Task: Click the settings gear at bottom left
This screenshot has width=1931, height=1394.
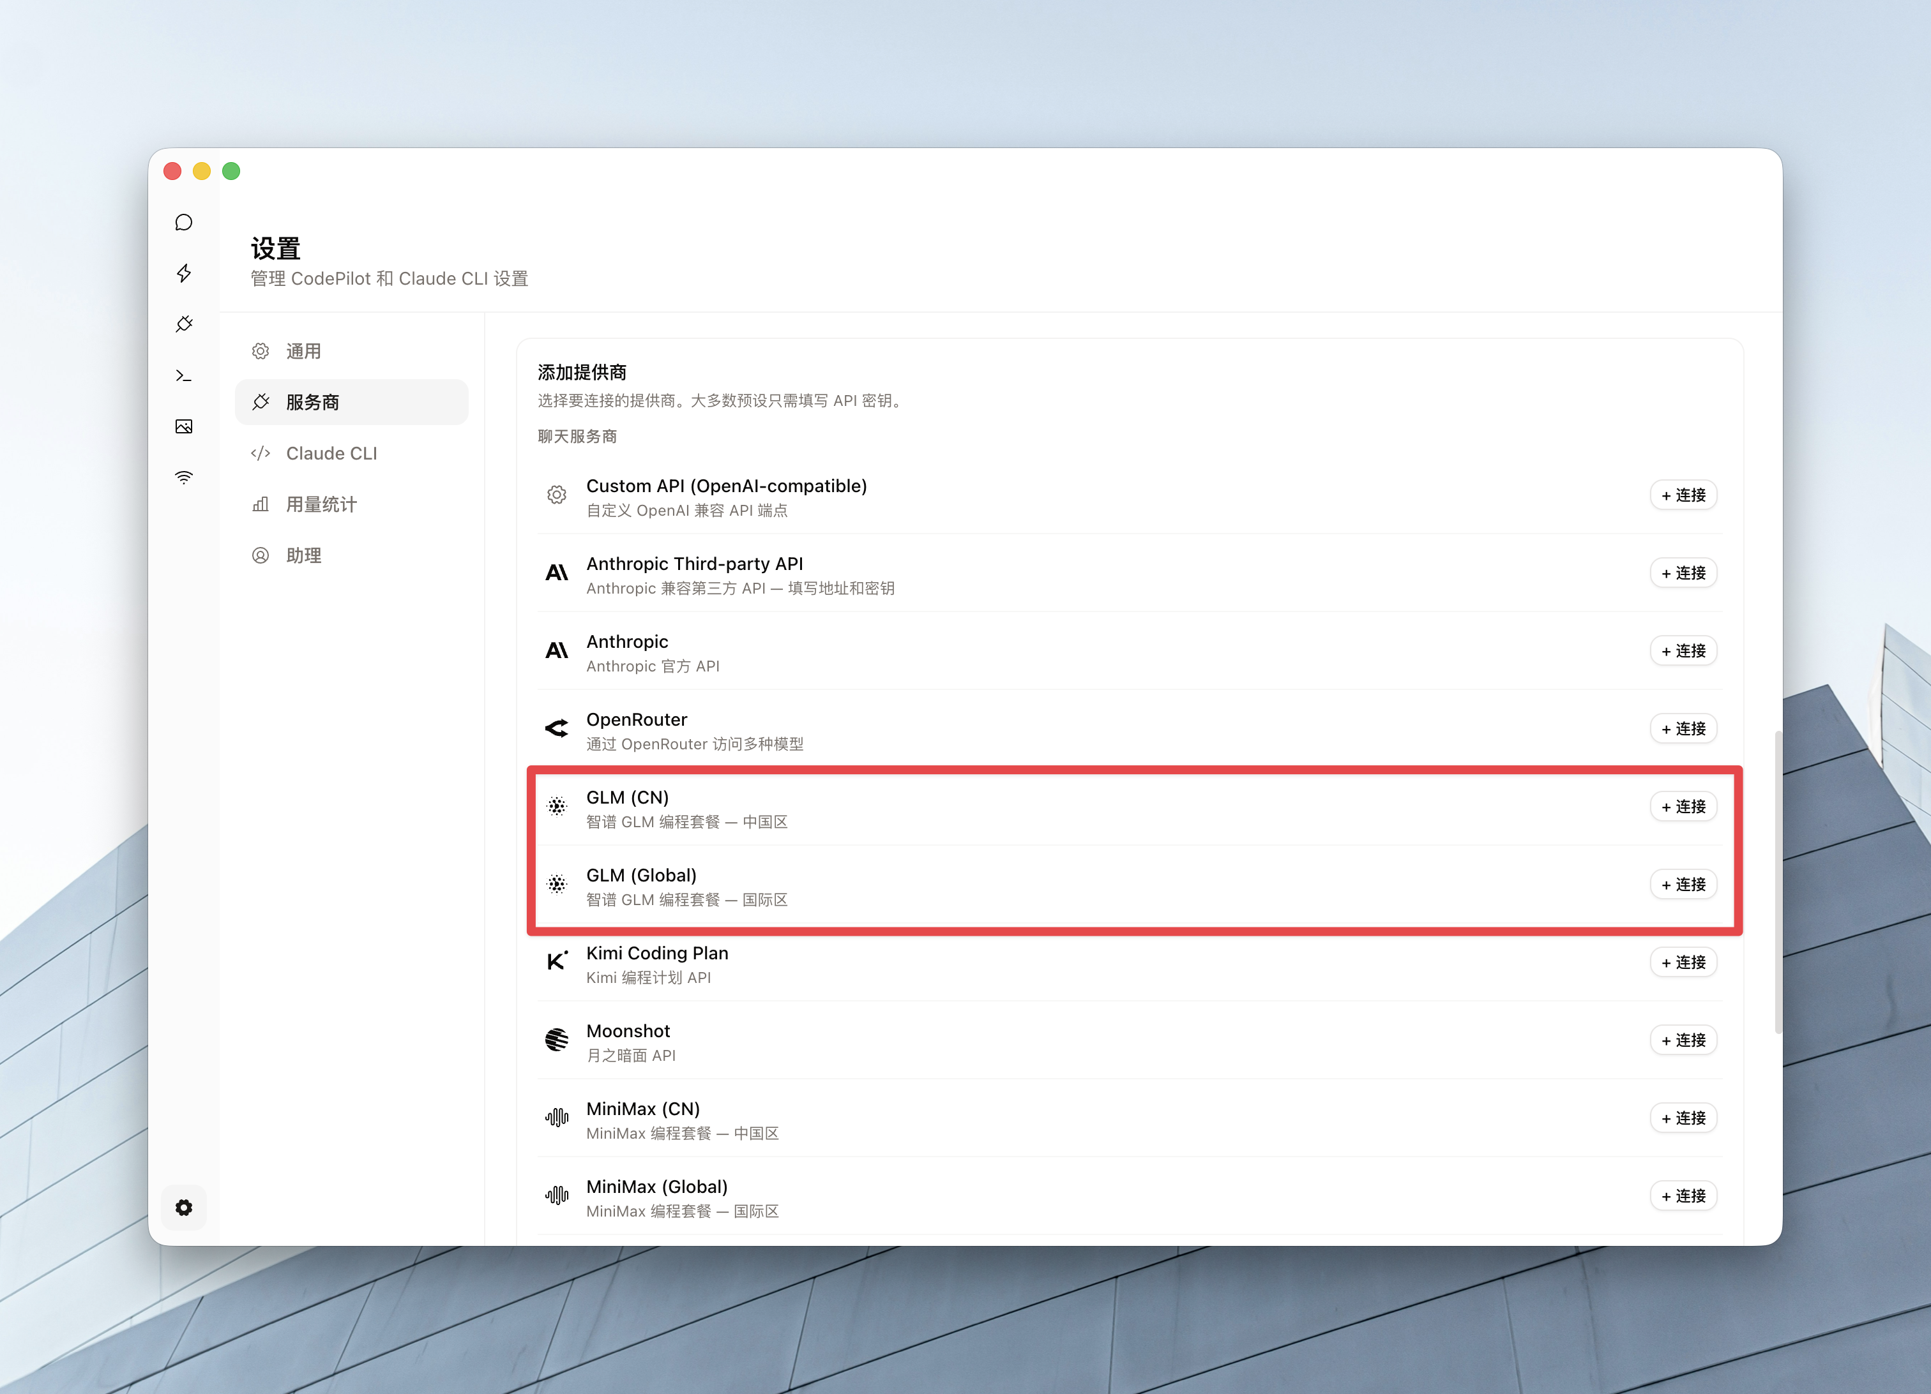Action: [184, 1208]
